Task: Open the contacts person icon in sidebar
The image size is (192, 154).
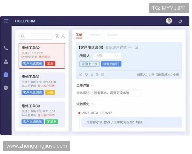Action: click(x=6, y=62)
